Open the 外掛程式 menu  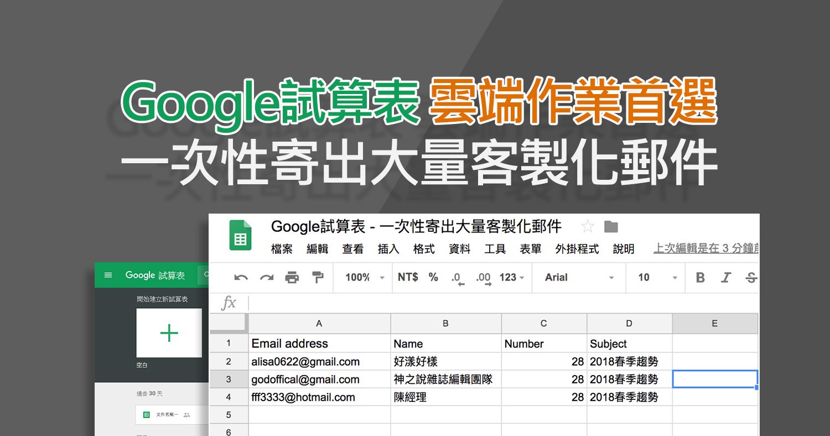tap(577, 249)
